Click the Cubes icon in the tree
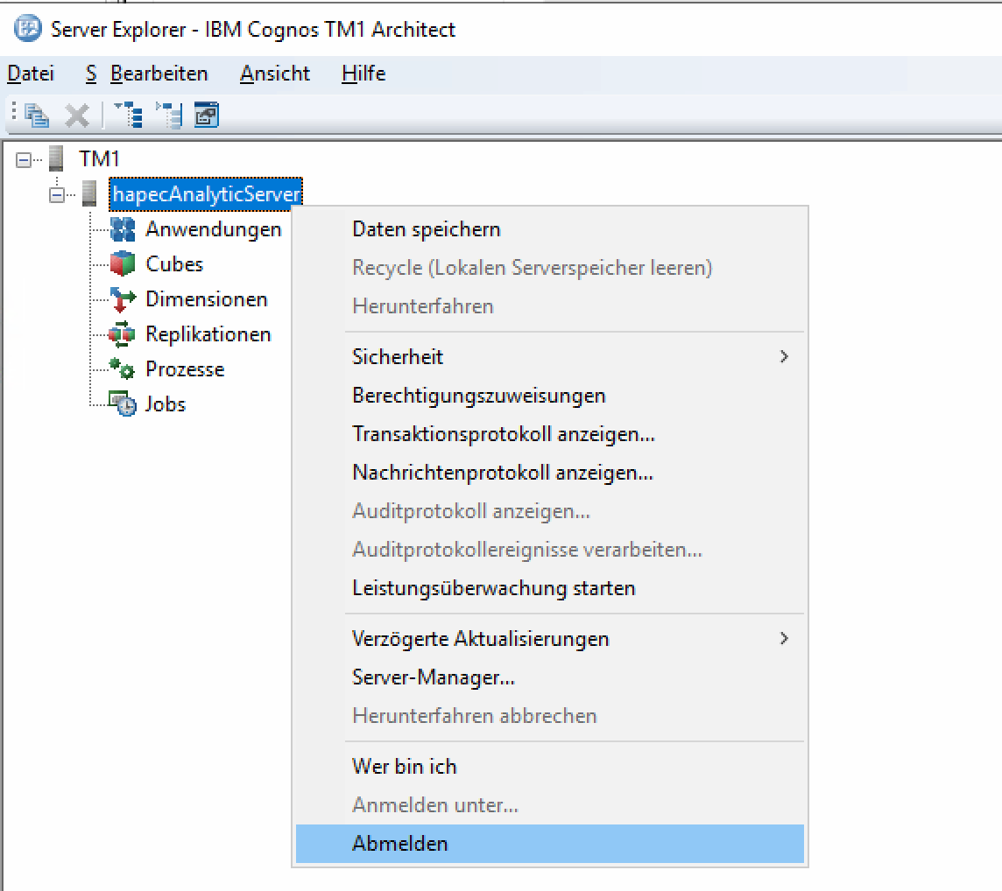Image resolution: width=1002 pixels, height=891 pixels. pyautogui.click(x=123, y=264)
